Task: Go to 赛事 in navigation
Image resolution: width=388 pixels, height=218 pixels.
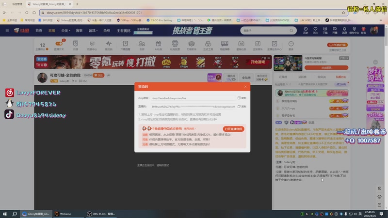Action: click(79, 31)
